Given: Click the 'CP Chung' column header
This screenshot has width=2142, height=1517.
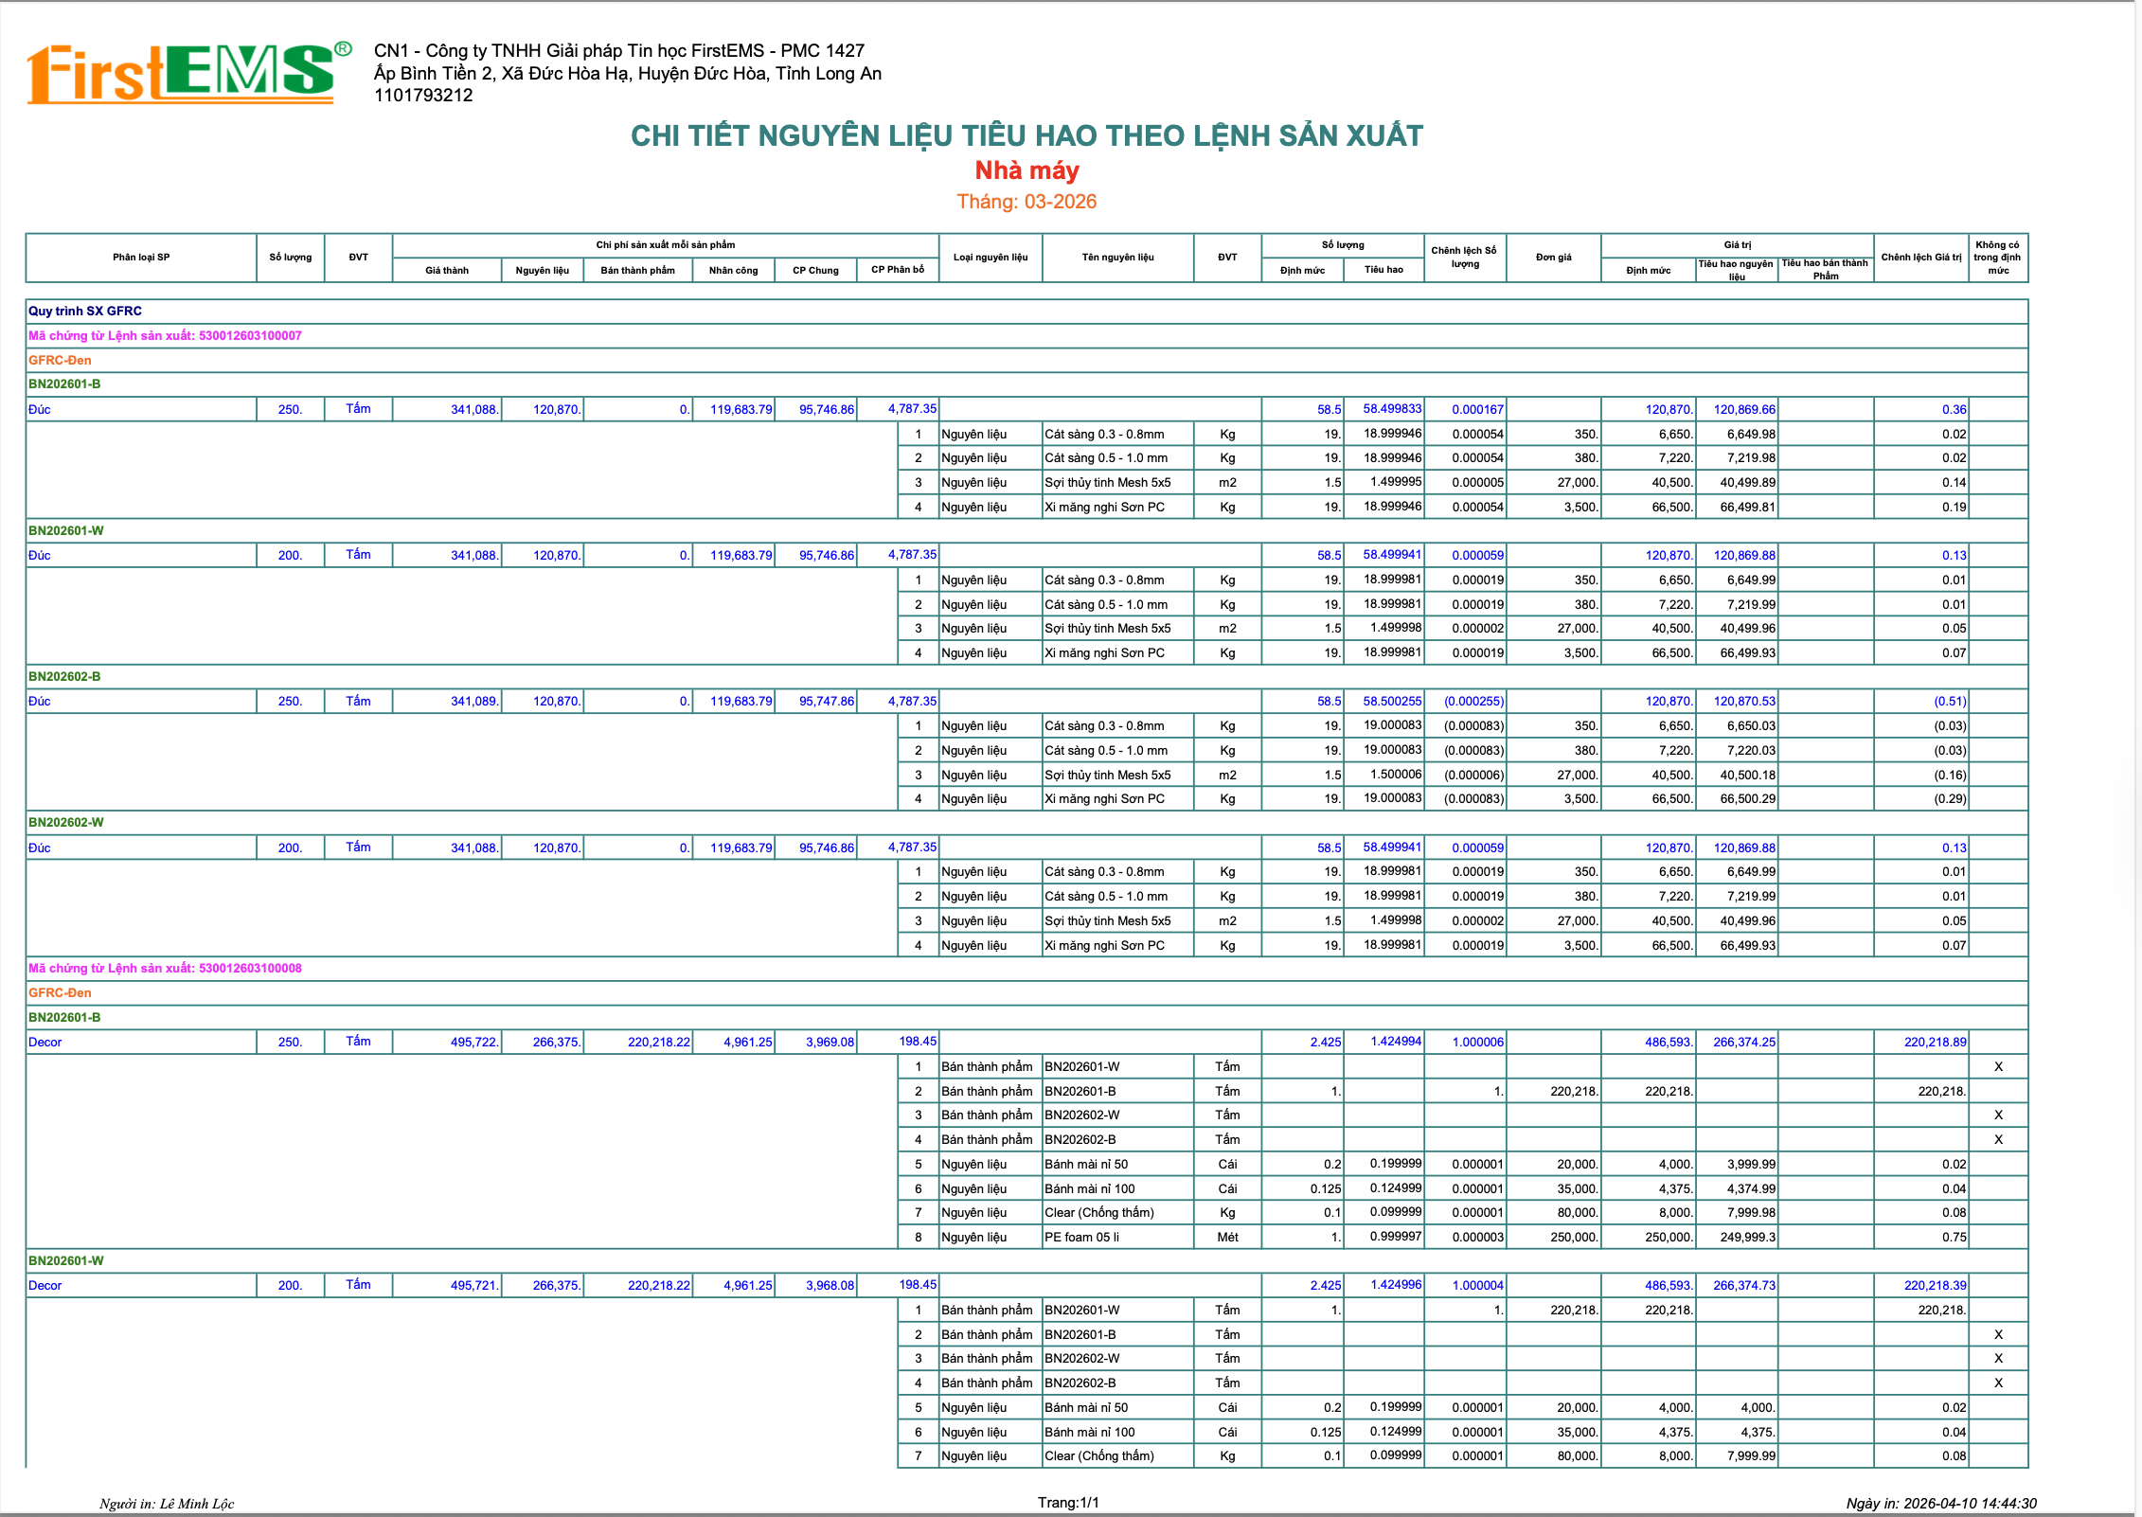Looking at the screenshot, I should click(815, 271).
